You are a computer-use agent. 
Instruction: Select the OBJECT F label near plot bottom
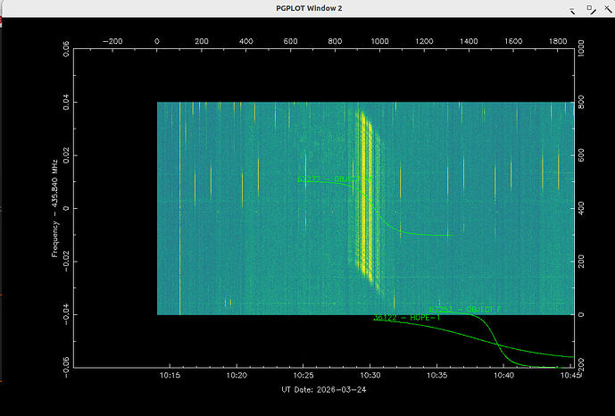coord(464,309)
